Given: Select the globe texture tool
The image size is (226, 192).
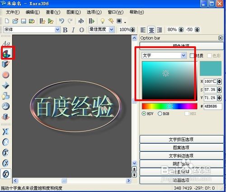Looking at the screenshot, I should click(6, 106).
